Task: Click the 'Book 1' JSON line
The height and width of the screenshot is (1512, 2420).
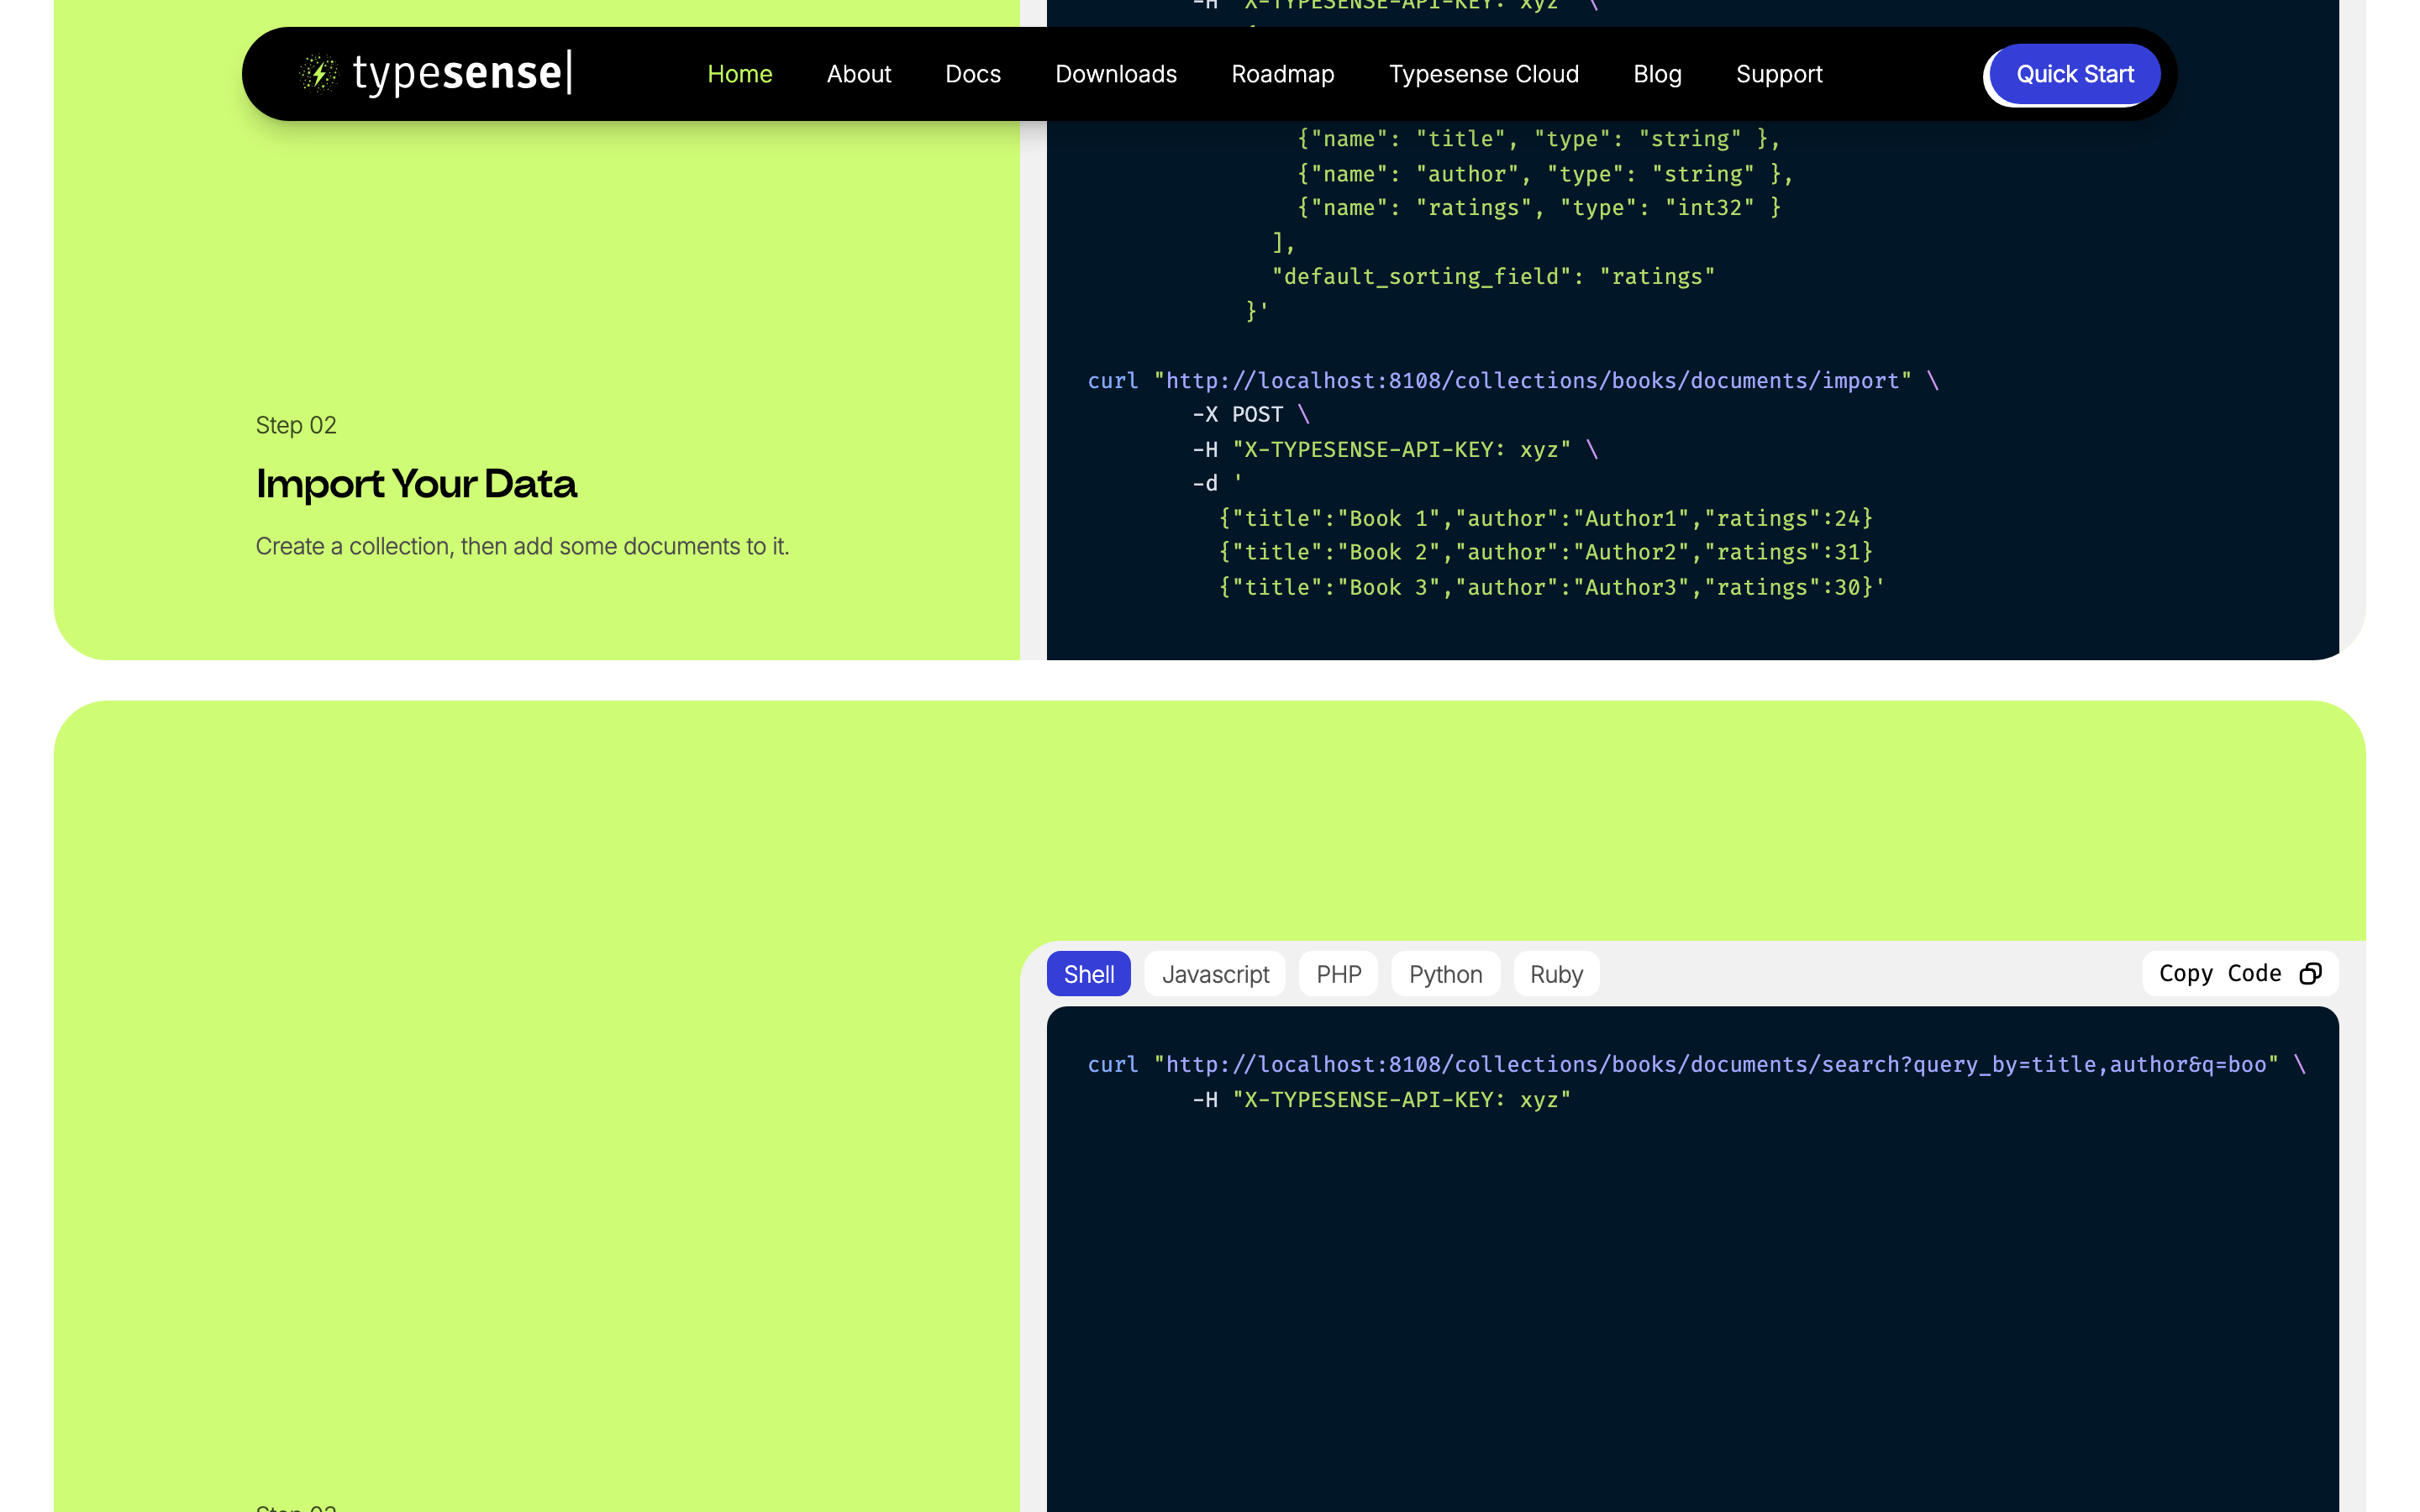Action: tap(1545, 518)
